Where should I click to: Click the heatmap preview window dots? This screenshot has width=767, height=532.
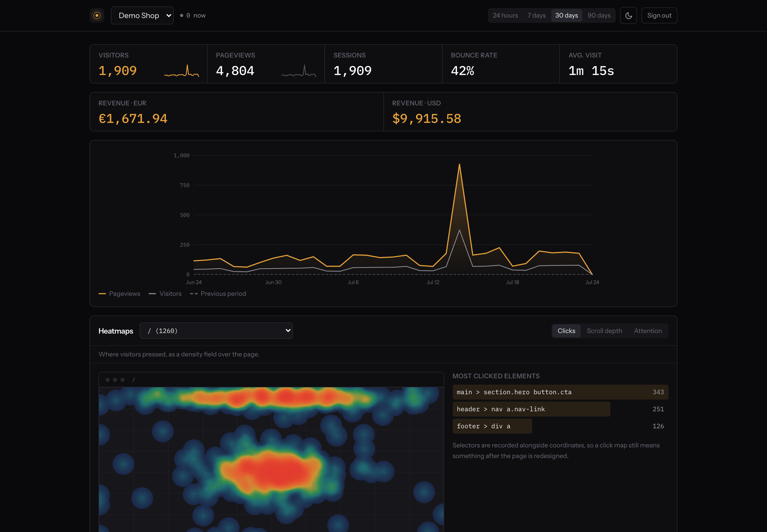coord(115,380)
